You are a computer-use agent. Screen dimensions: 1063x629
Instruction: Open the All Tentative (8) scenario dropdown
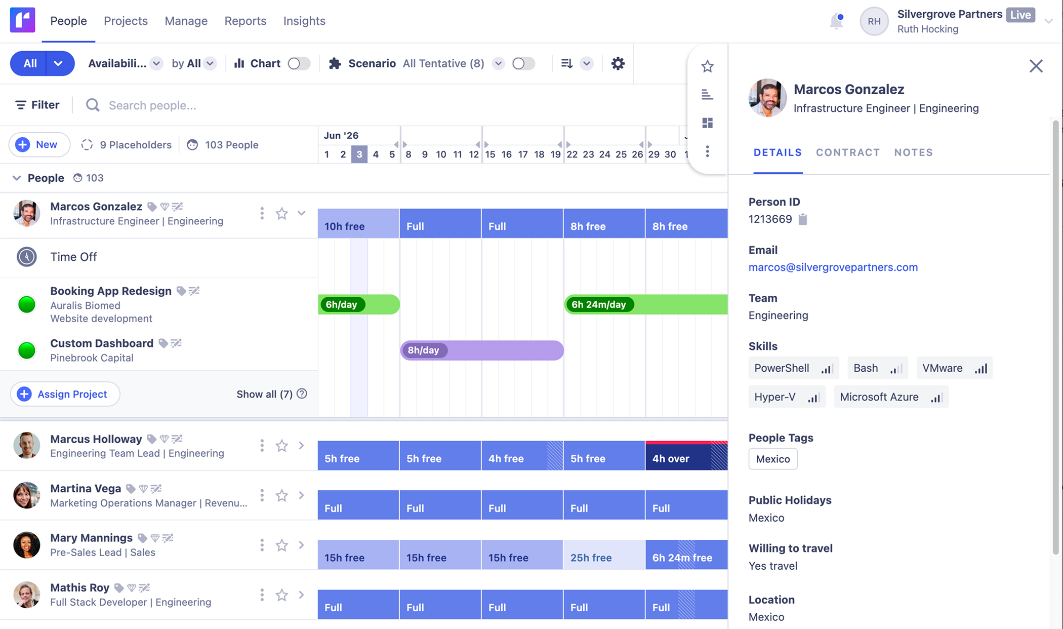click(498, 63)
